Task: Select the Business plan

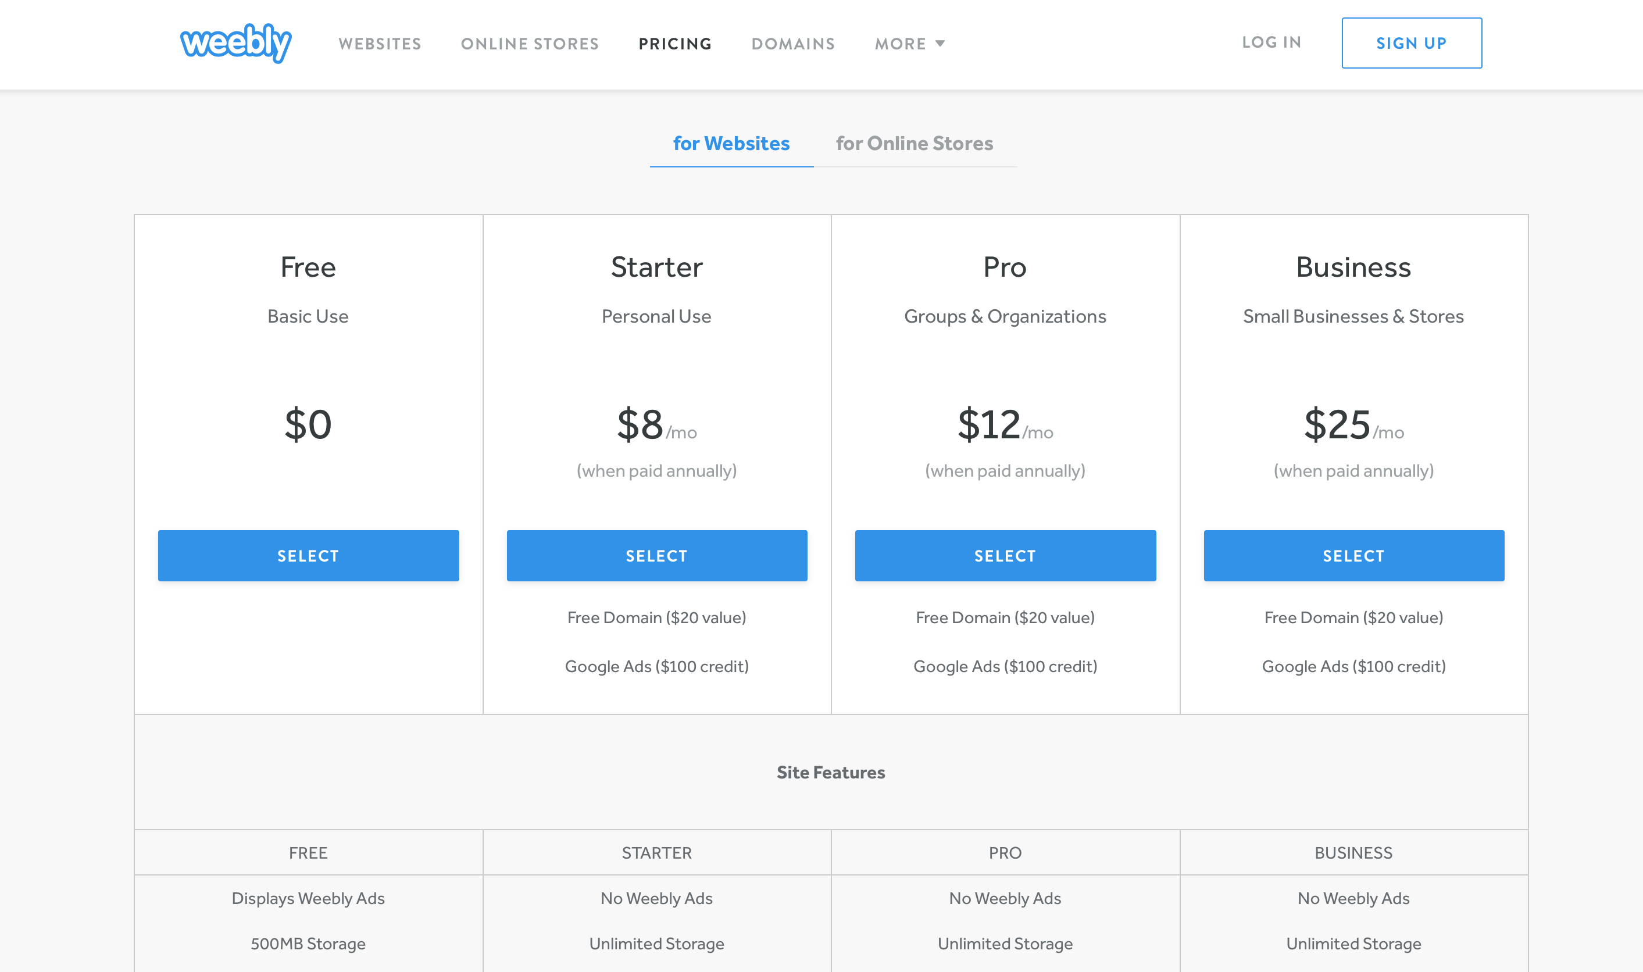Action: tap(1353, 555)
